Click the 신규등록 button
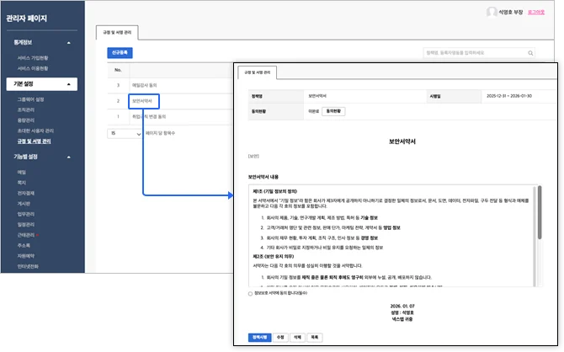Image resolution: width=564 pixels, height=352 pixels. [120, 52]
